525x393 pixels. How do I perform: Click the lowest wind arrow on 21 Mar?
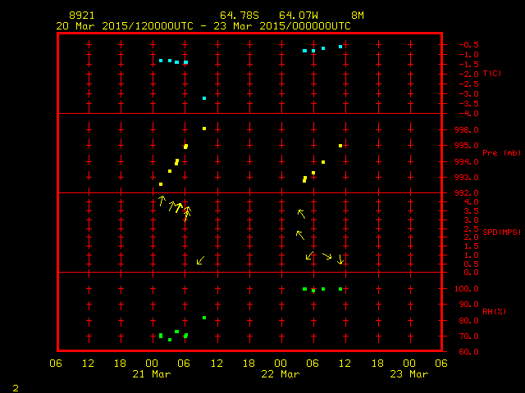(x=200, y=260)
